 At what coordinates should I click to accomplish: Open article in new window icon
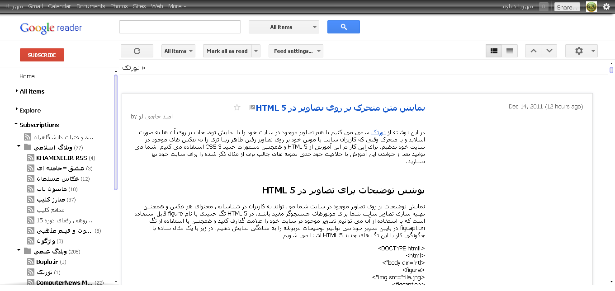[252, 108]
